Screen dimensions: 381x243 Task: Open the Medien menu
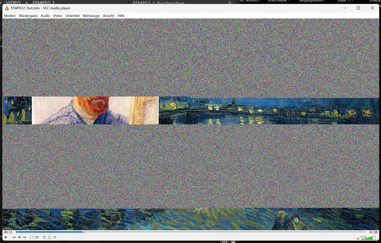coord(10,16)
